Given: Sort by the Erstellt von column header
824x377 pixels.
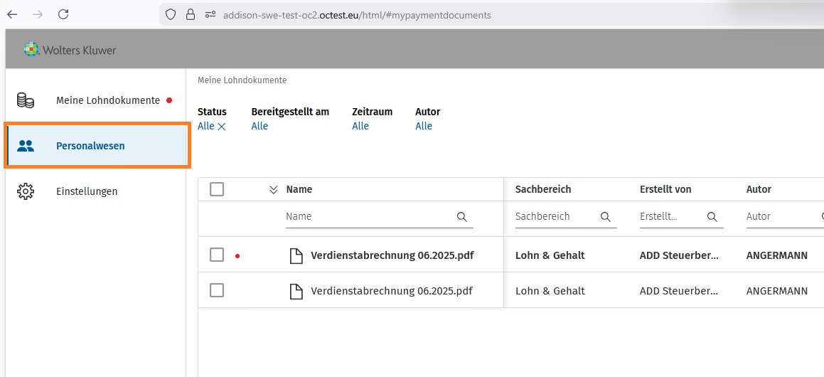Looking at the screenshot, I should coord(665,189).
